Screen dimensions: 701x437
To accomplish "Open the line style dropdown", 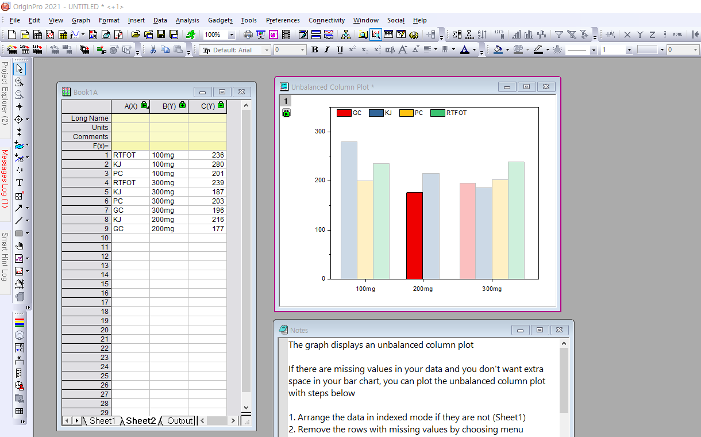I will (594, 50).
